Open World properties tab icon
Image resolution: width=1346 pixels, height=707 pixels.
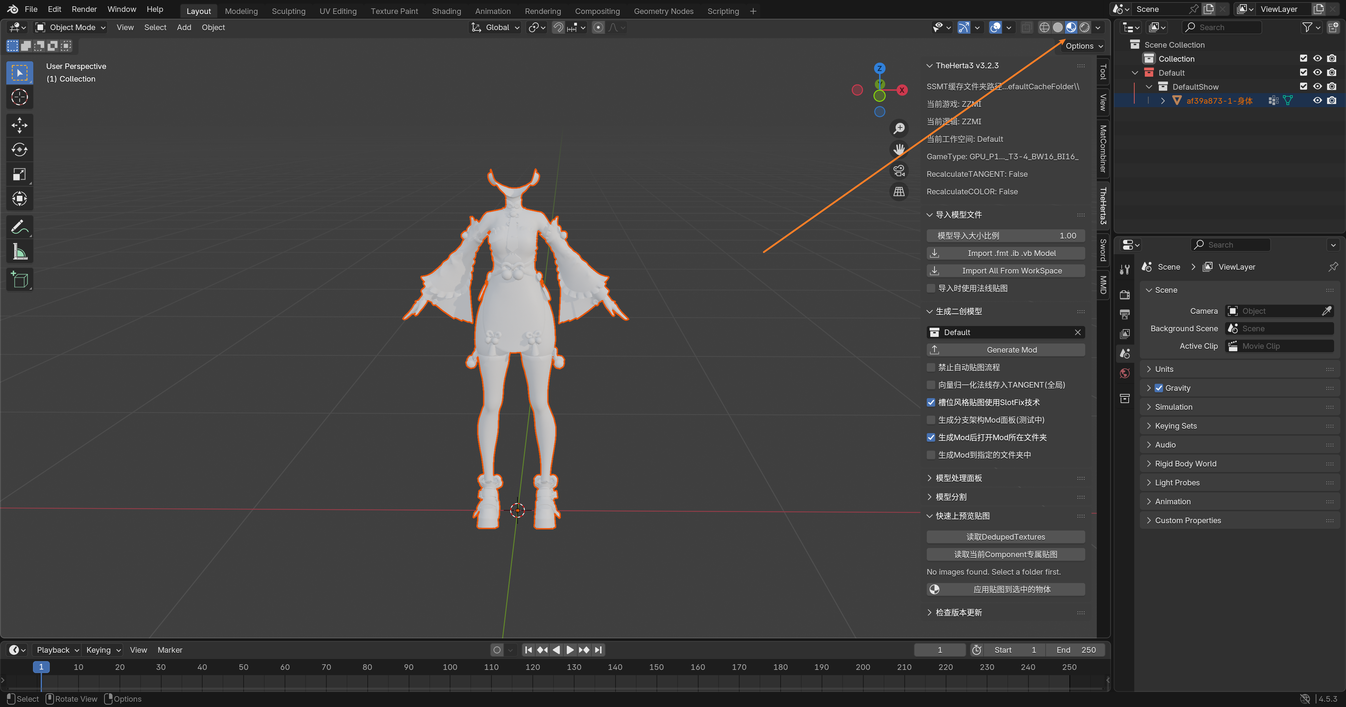[x=1125, y=373]
